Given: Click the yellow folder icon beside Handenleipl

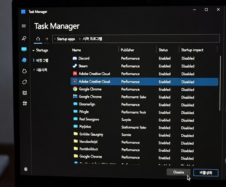Looking at the screenshot, I should 76,141.
